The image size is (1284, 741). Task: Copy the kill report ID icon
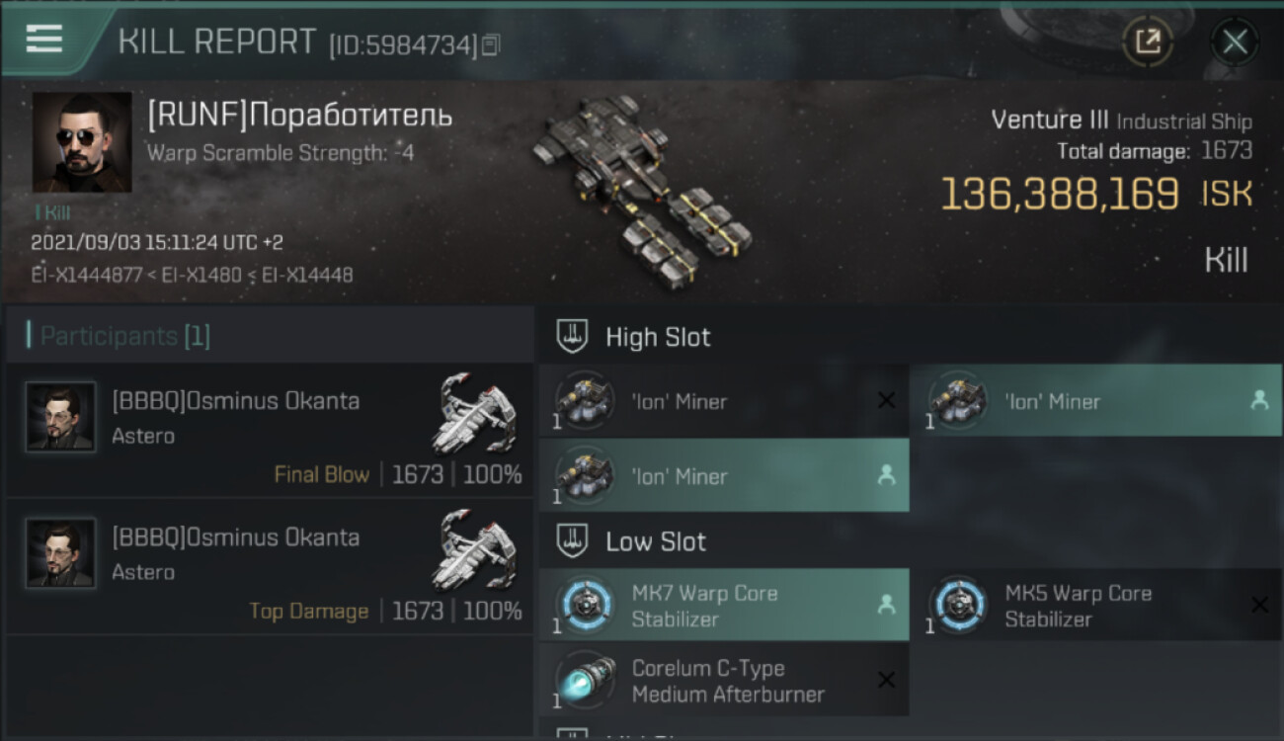[491, 44]
